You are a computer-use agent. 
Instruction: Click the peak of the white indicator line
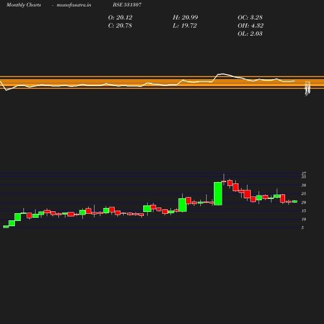[x=222, y=74]
